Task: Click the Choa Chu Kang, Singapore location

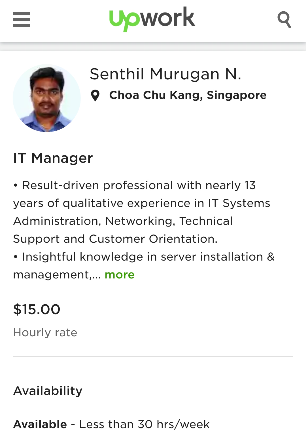Action: coord(188,95)
